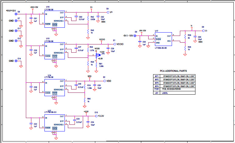
Task: Click the JP3 jumper symbol
Action: 97,55
